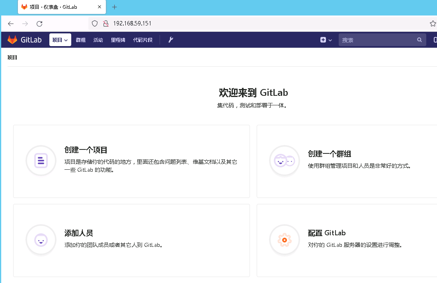Click the group faces icon beside 创建一个群组
This screenshot has width=437, height=283.
coord(285,161)
